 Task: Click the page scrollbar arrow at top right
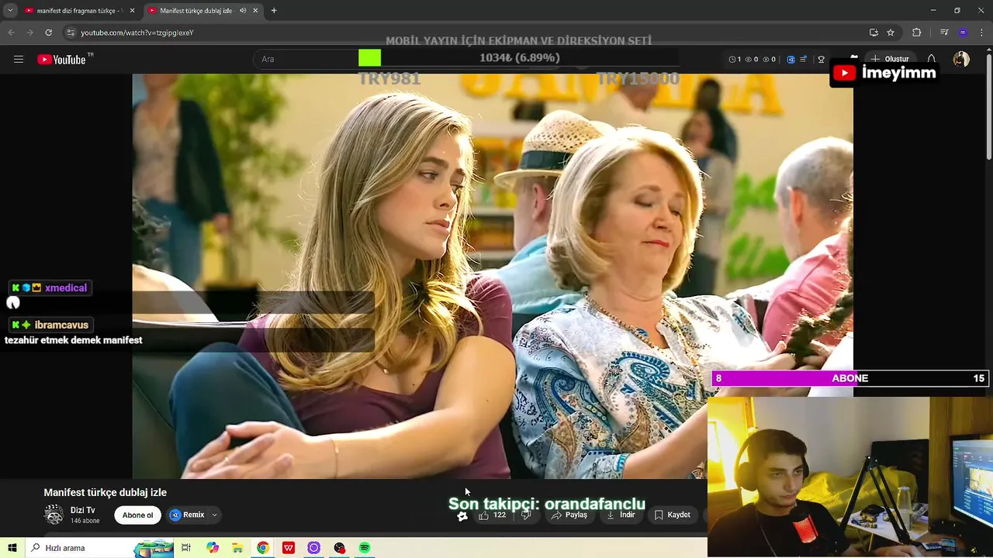988,50
